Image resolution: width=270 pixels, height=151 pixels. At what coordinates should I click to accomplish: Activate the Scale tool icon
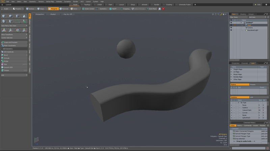pos(24,30)
